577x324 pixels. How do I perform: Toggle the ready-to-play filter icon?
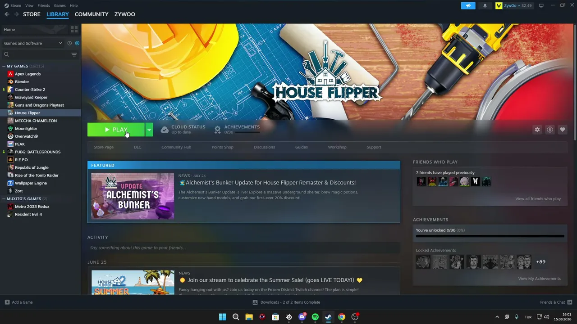tap(77, 43)
